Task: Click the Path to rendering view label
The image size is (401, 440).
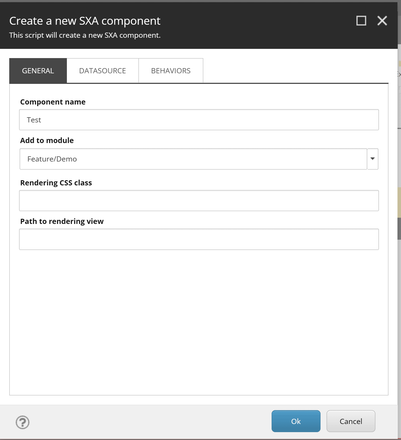Action: click(x=62, y=221)
